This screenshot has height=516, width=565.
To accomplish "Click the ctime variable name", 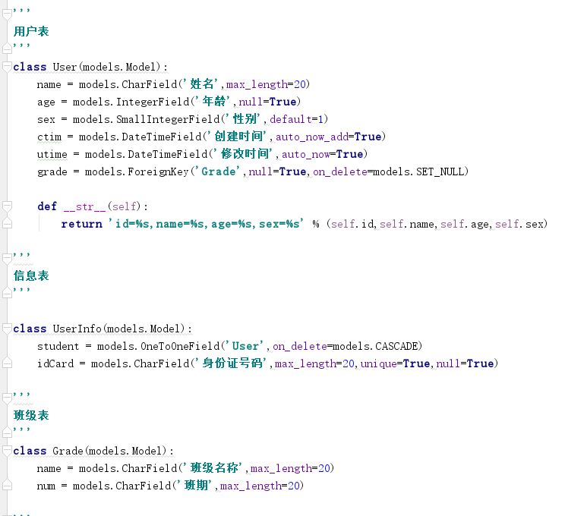I will pos(49,137).
